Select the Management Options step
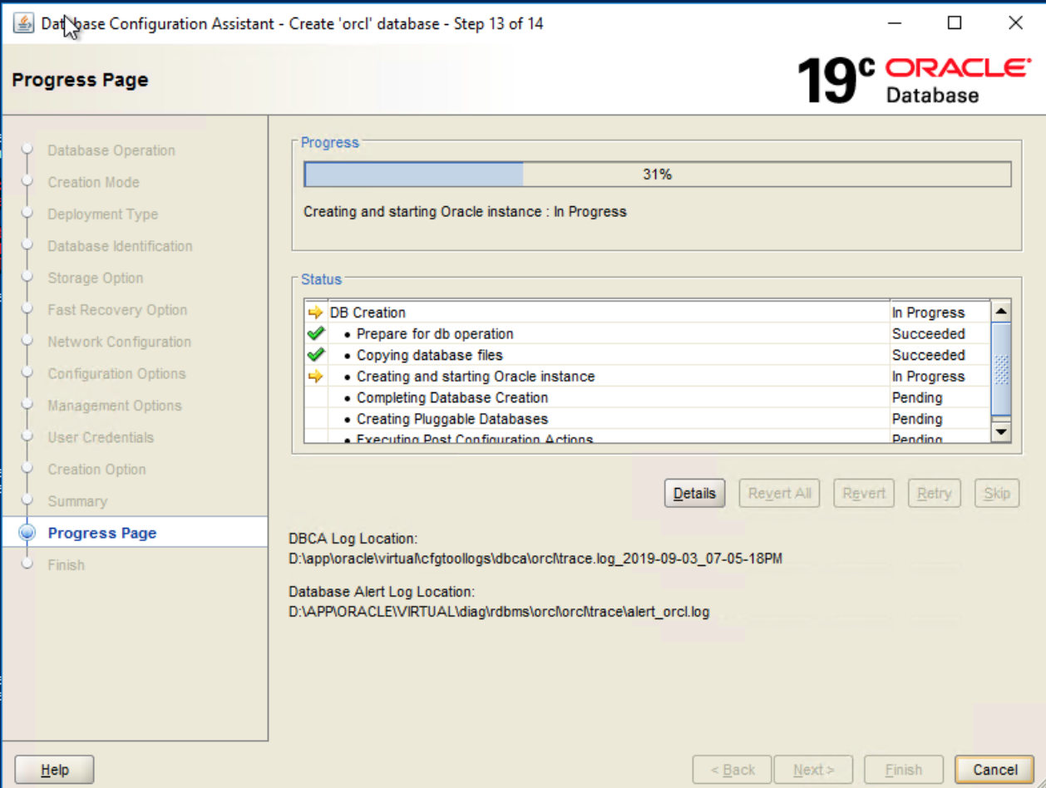The height and width of the screenshot is (788, 1046). coord(115,406)
